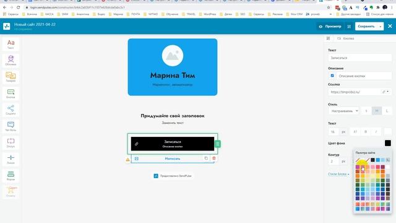Image resolution: width=396 pixels, height=223 pixels.
Task: Add a Payment block
Action: point(11,191)
